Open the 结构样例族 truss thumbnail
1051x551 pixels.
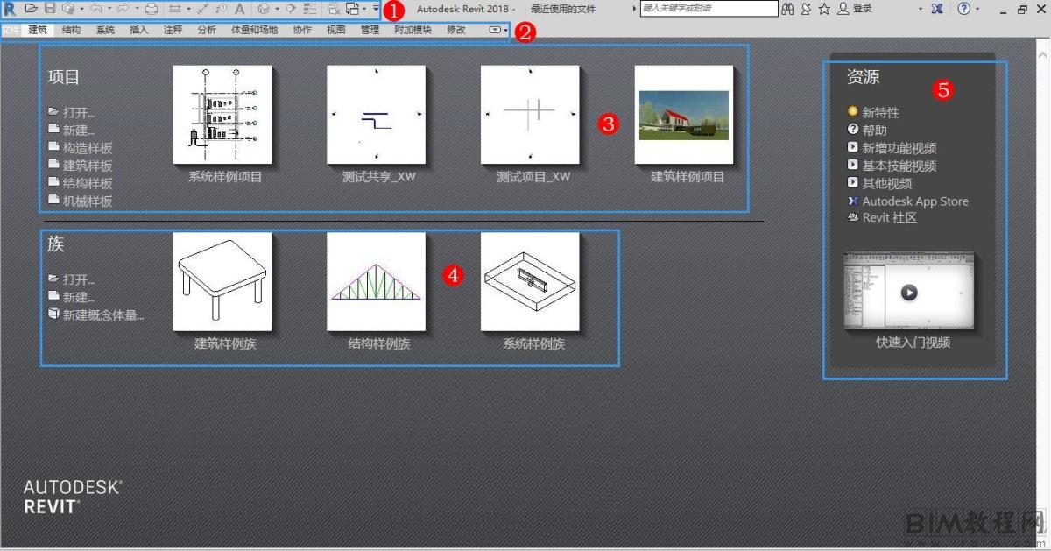377,281
